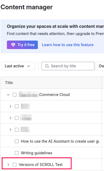Click the Title column header
Image resolution: width=104 pixels, height=171 pixels.
coord(9,83)
